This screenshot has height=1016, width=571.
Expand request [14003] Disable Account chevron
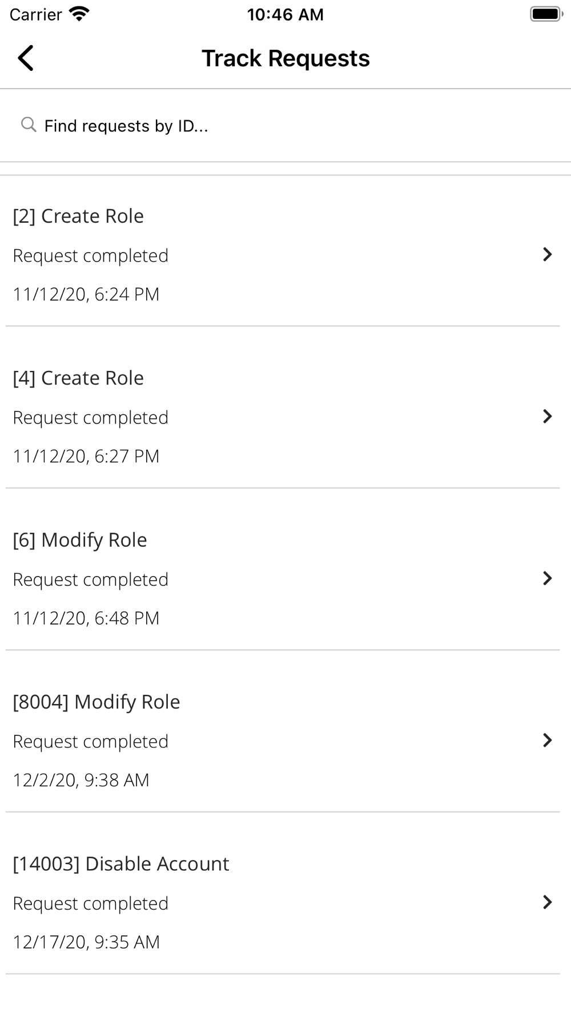click(x=547, y=902)
